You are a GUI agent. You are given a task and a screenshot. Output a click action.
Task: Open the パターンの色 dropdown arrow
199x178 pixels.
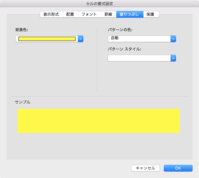pyautogui.click(x=173, y=39)
